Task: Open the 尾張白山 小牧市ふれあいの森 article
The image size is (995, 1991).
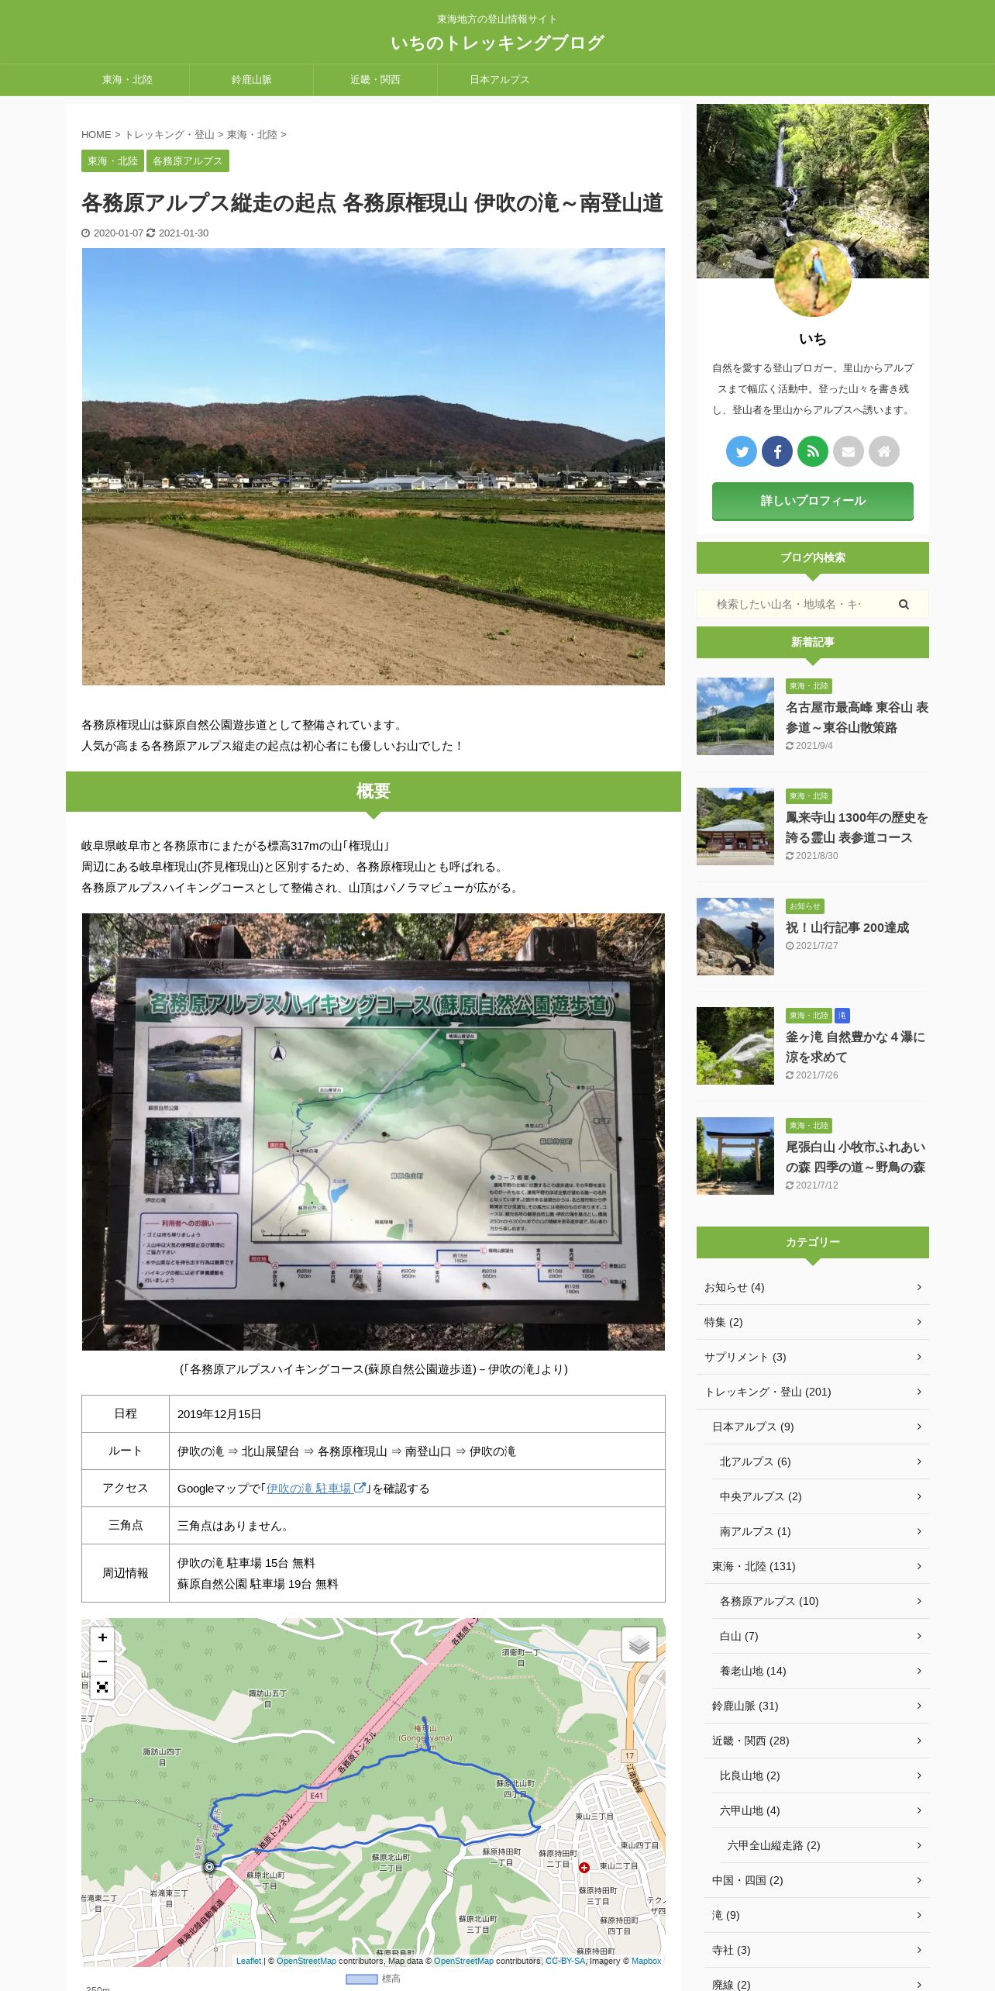Action: (x=856, y=1157)
